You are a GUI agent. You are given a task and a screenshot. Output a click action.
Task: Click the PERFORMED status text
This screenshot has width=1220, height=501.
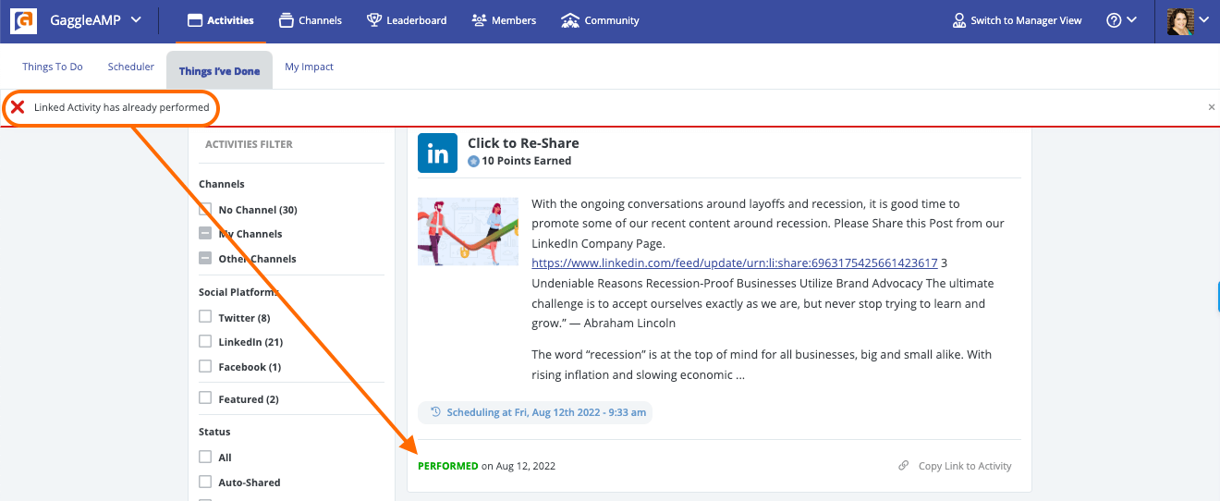[448, 466]
